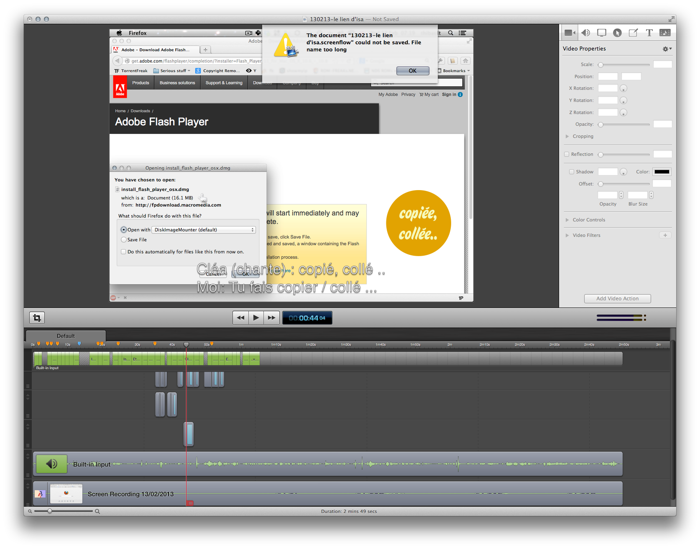Expand the Cropping section
Viewport: 700px width, 549px height.
567,136
